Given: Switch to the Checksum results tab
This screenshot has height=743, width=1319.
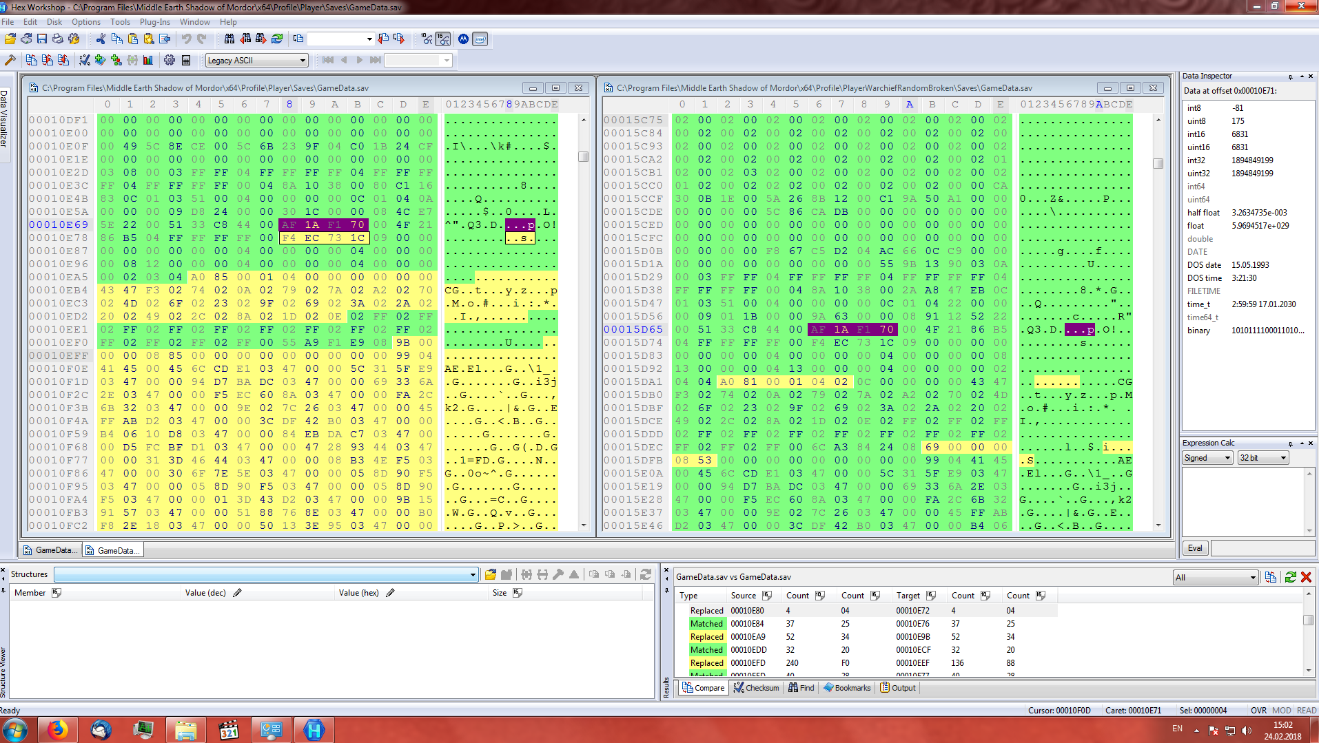Looking at the screenshot, I should (756, 688).
